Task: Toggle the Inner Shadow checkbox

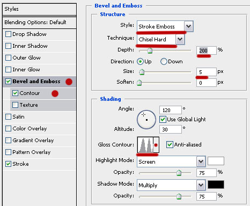Action: tap(8, 46)
